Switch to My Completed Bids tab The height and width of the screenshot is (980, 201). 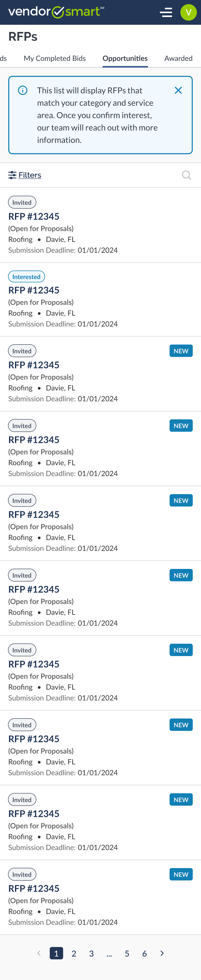pos(55,58)
